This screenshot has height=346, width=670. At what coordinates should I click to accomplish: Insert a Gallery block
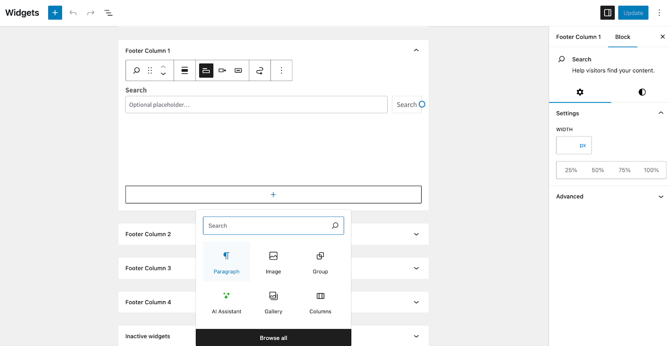tap(273, 302)
